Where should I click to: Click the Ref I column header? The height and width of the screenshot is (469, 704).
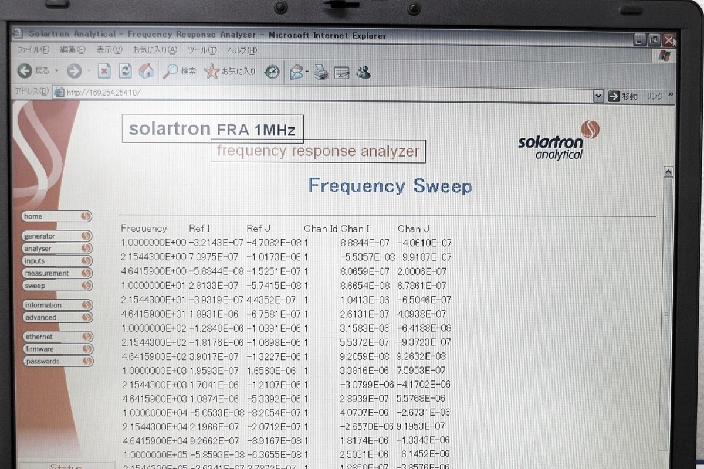199,229
